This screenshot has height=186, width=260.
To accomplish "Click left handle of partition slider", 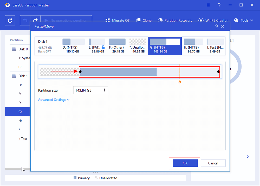I will click(80, 72).
